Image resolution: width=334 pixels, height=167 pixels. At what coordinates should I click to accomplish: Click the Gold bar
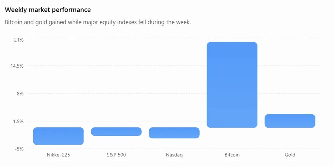coord(290,121)
